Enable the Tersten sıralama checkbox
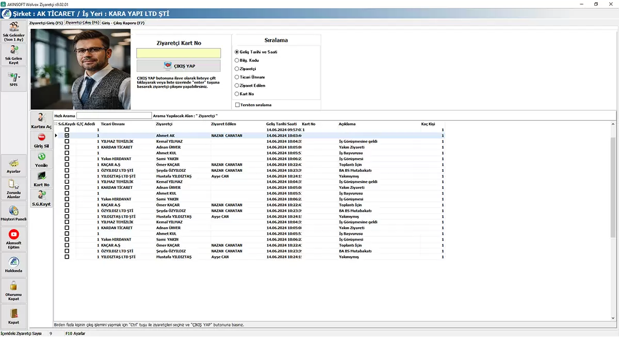This screenshot has width=619, height=337. tap(237, 105)
